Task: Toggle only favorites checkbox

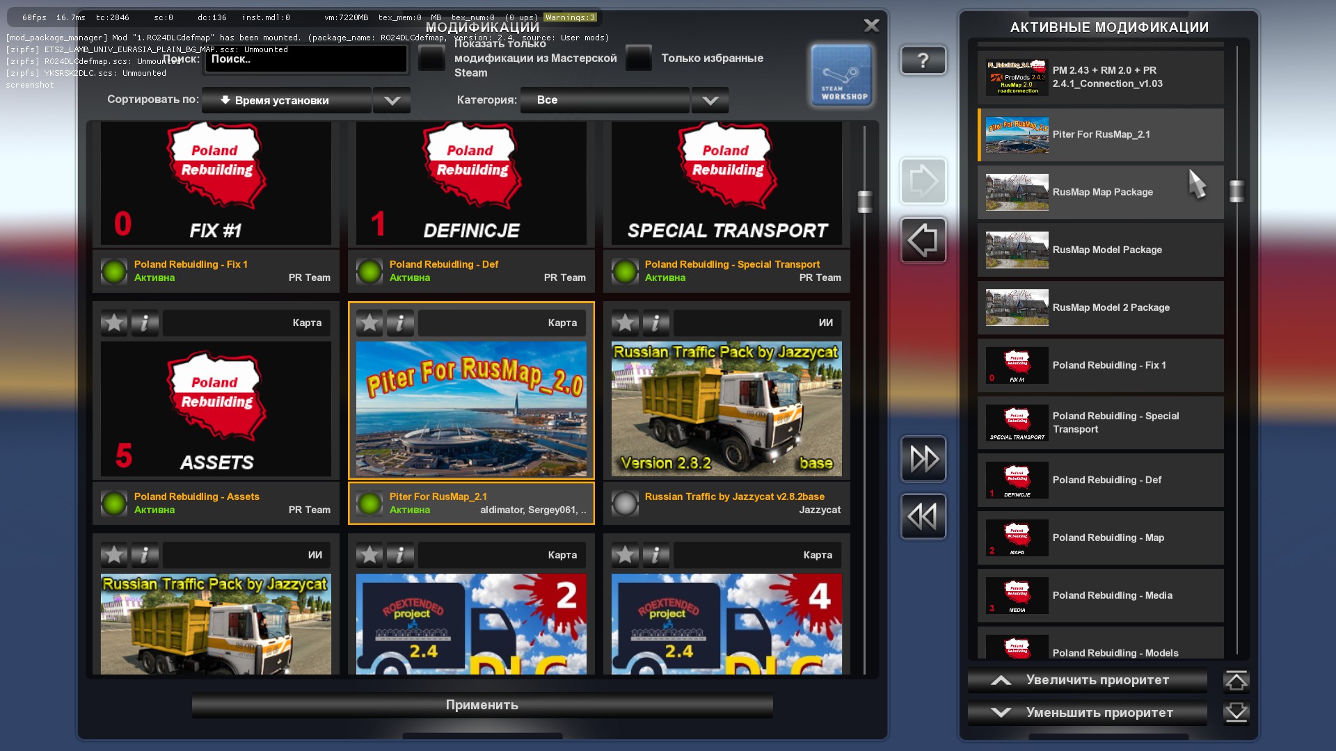Action: tap(638, 58)
